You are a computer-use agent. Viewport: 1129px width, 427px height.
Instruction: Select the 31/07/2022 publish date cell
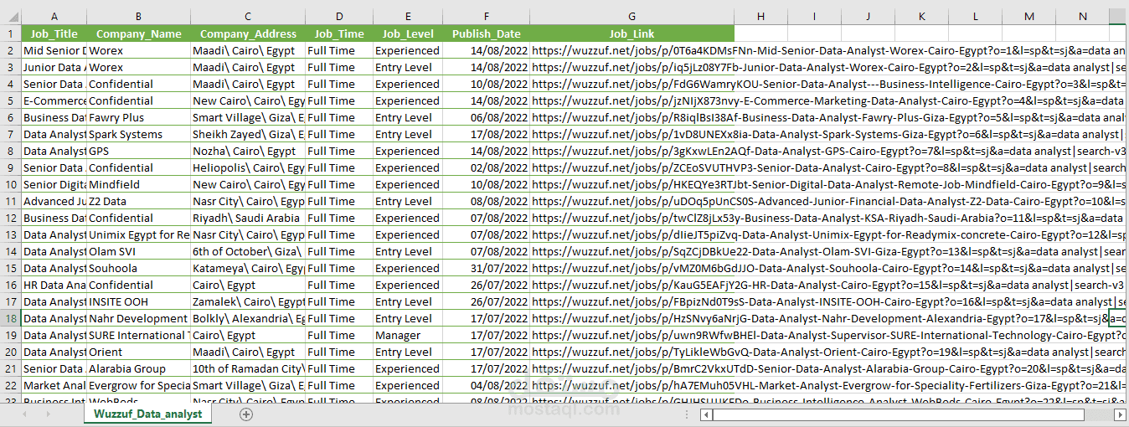click(x=487, y=268)
